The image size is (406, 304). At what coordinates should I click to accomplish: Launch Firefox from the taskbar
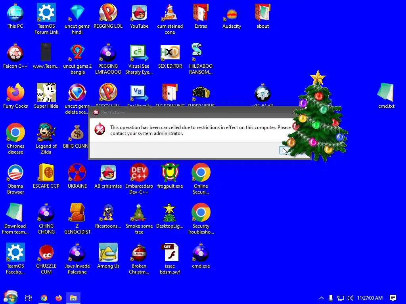[x=59, y=298]
